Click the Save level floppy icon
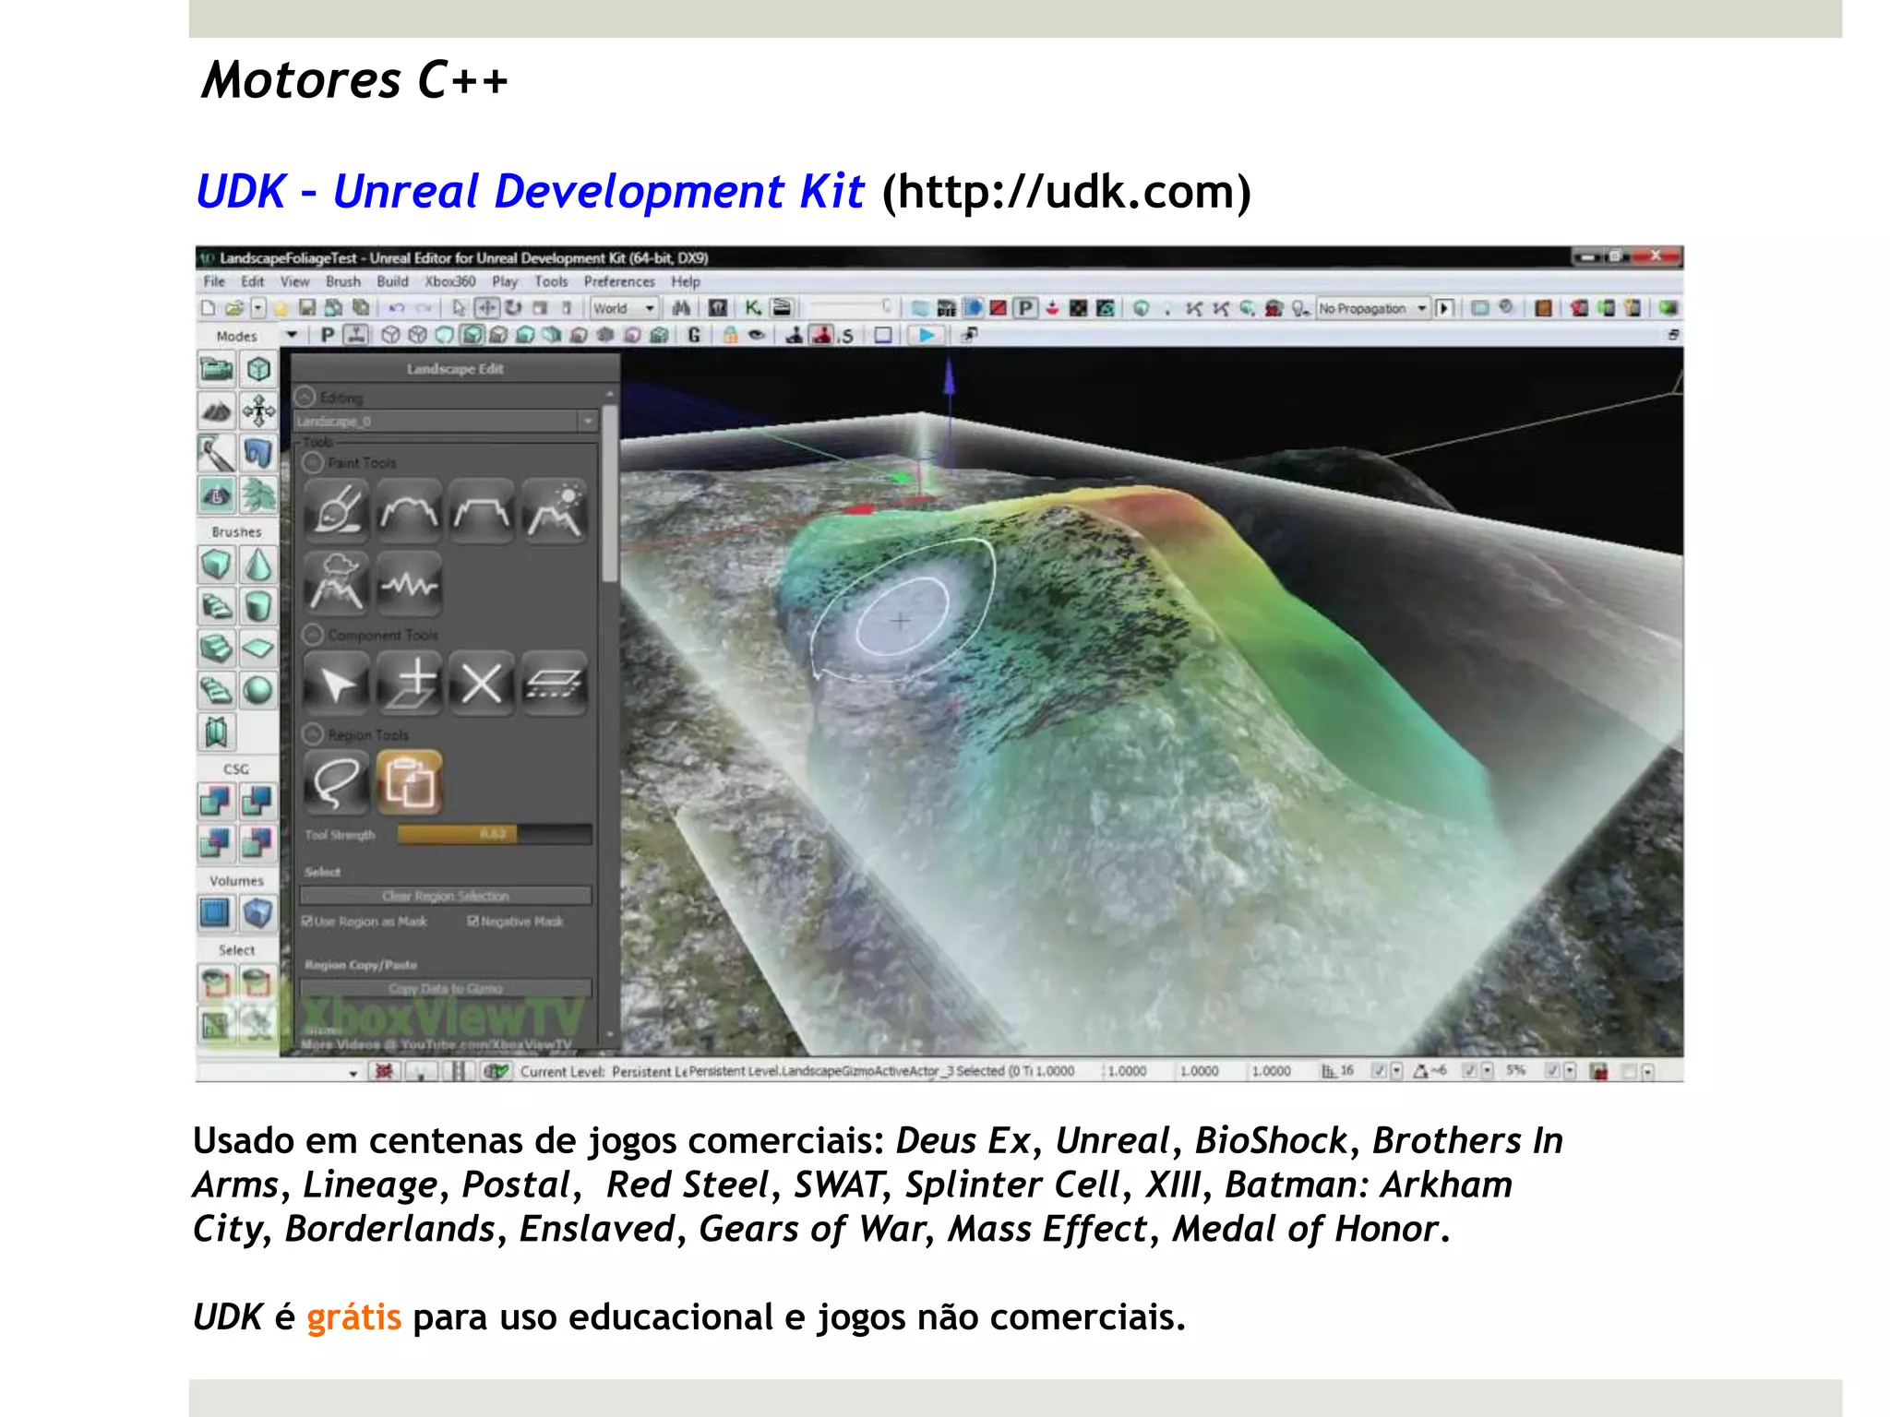The width and height of the screenshot is (1890, 1417). pos(307,308)
